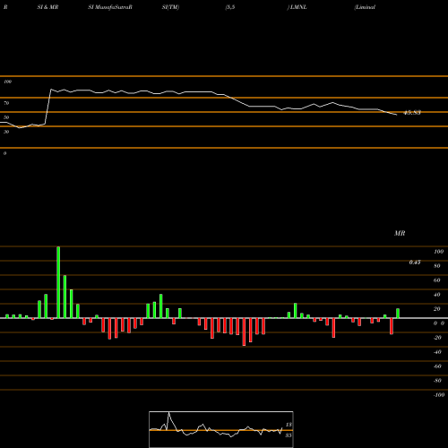The height and width of the screenshot is (448, 448).
Task: Click the MR axis label -20
Action: click(x=437, y=338)
